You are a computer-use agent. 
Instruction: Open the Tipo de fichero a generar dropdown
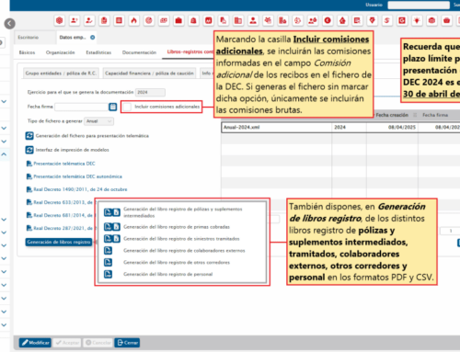(x=99, y=121)
